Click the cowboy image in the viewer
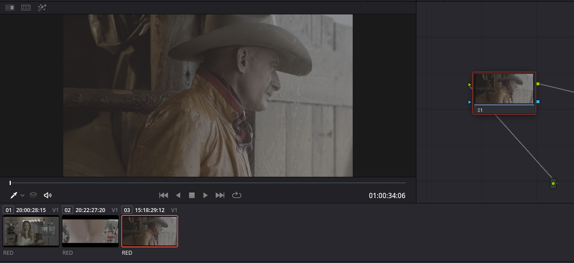The image size is (574, 263). (208, 95)
